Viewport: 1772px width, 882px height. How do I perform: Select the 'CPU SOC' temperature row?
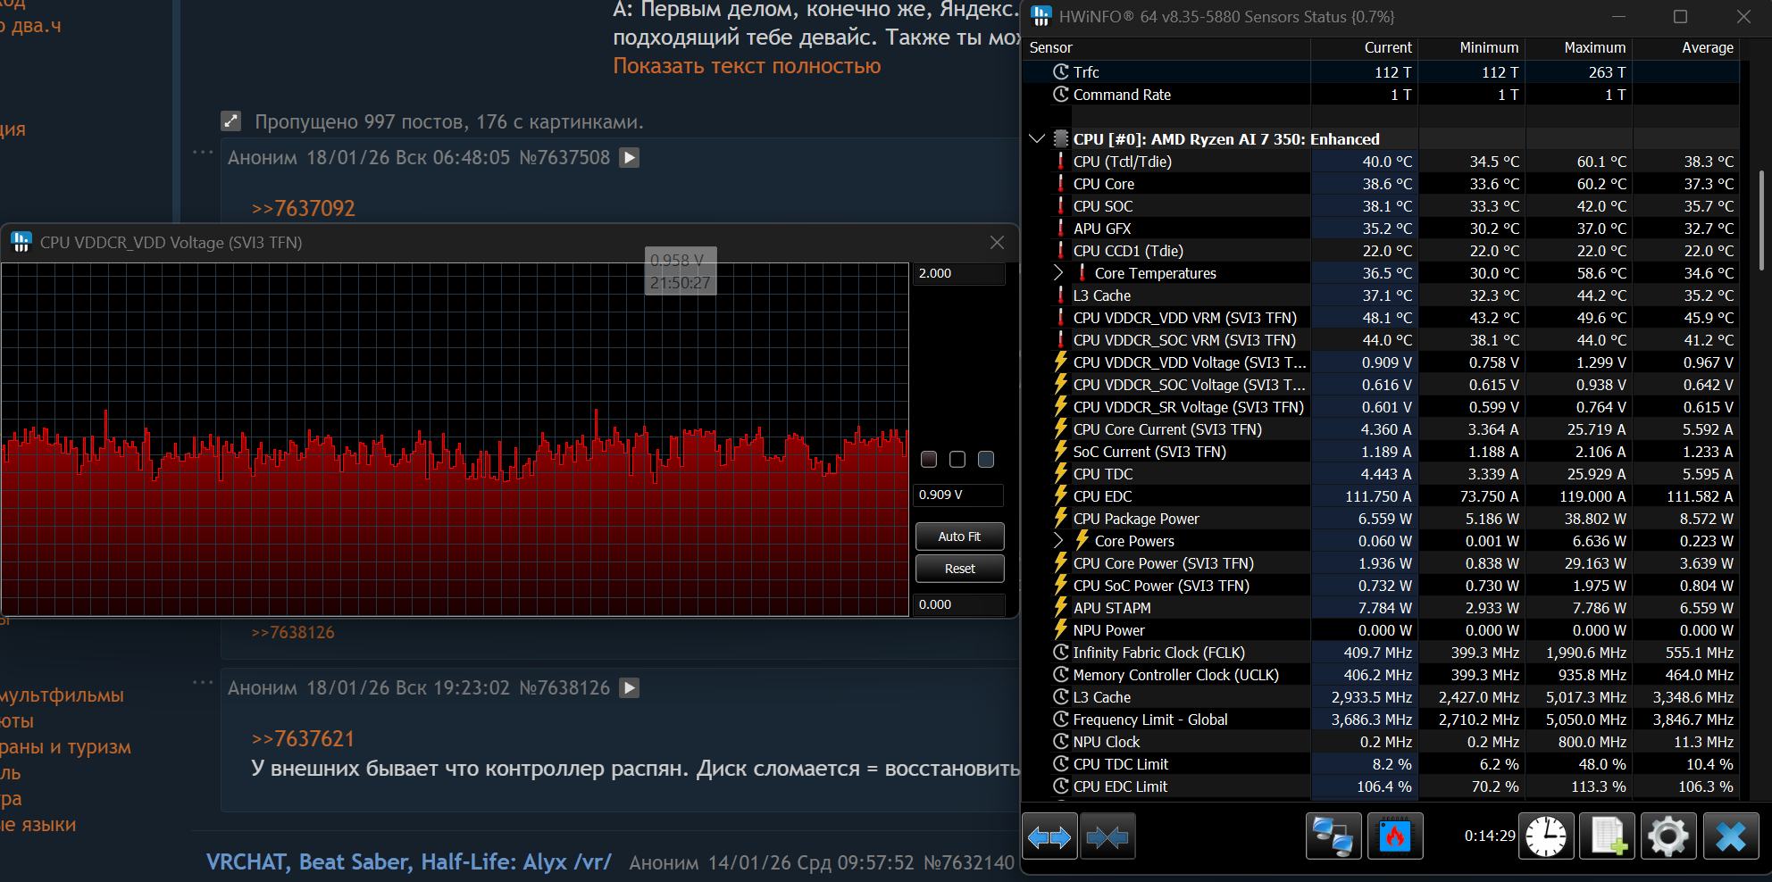1382,206
